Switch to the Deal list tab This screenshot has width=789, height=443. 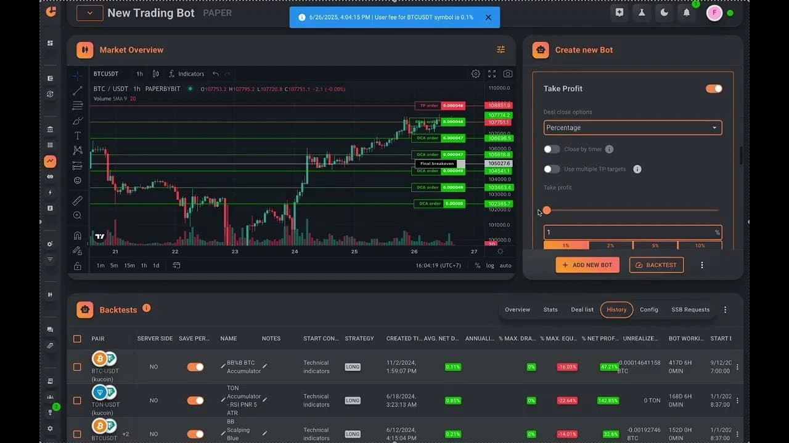[x=582, y=309]
